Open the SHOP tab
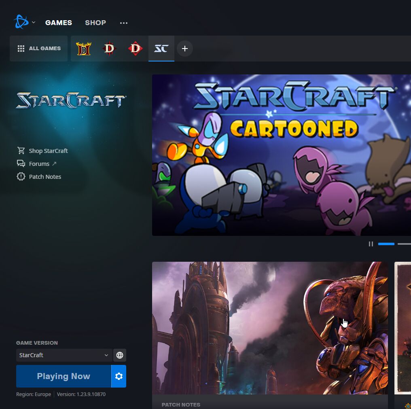The width and height of the screenshot is (411, 409). [95, 23]
